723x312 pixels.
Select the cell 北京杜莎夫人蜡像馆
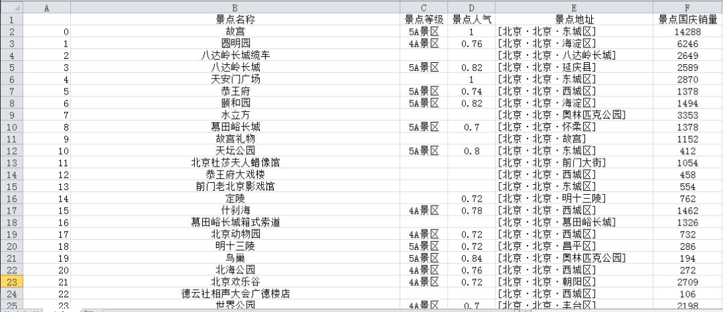[235, 163]
